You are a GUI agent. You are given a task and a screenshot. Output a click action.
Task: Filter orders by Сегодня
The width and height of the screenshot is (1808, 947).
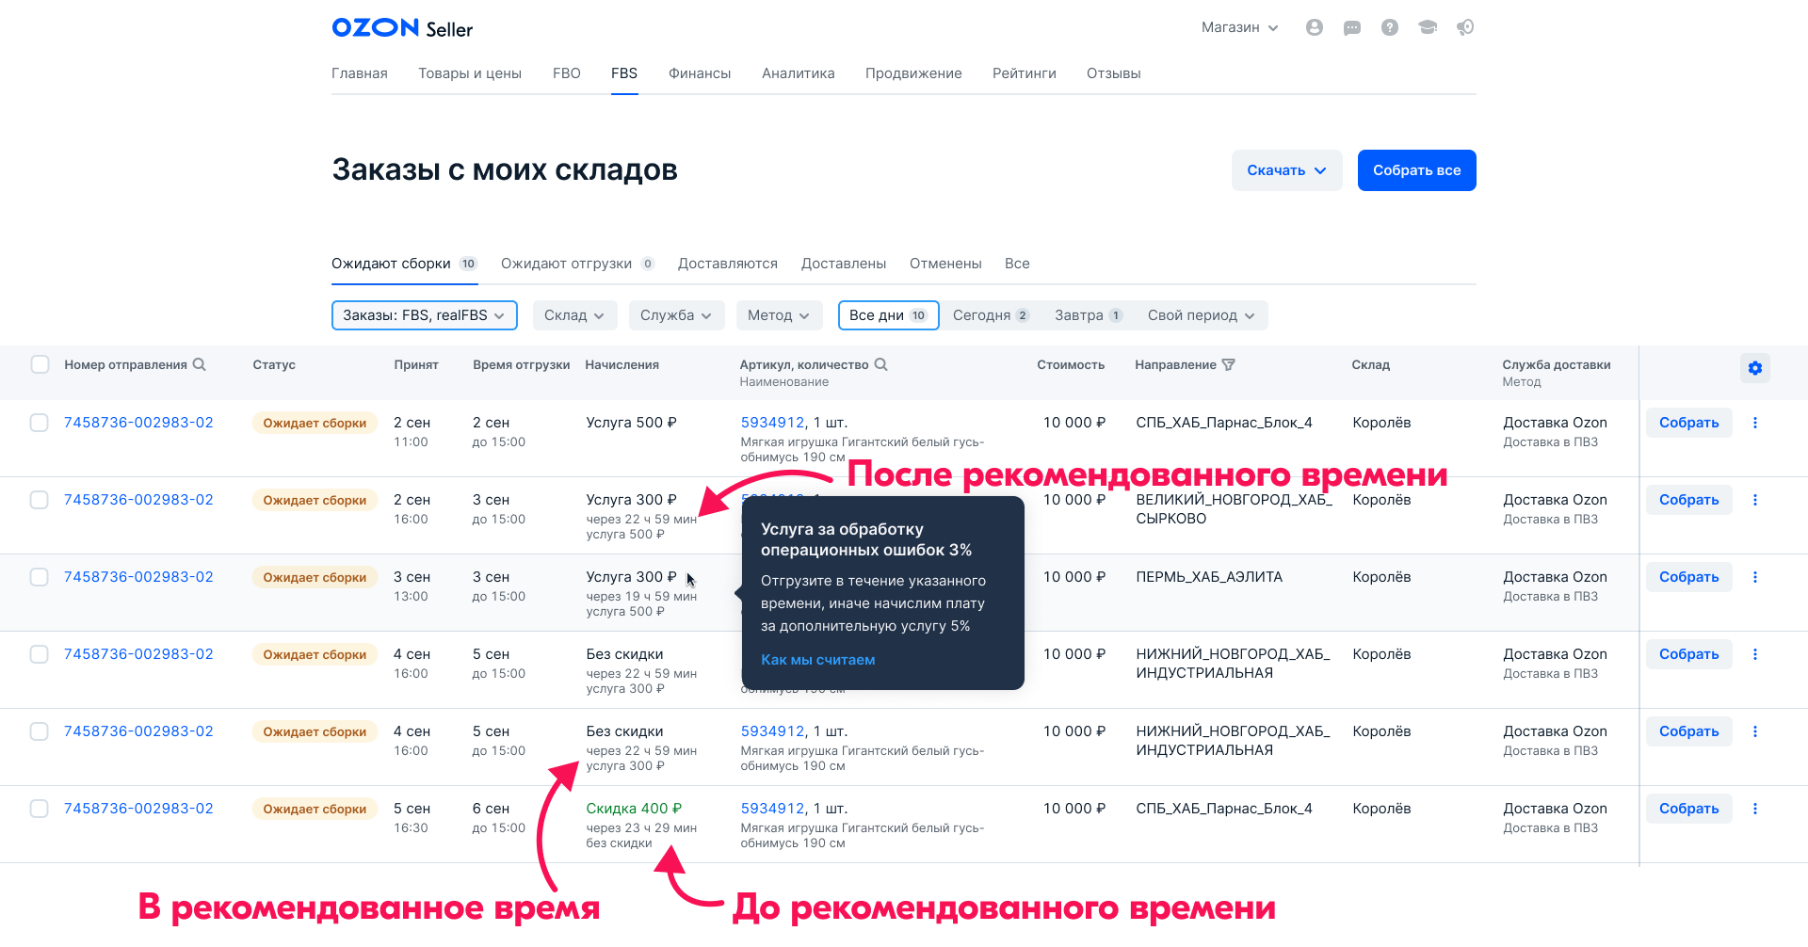tap(991, 315)
